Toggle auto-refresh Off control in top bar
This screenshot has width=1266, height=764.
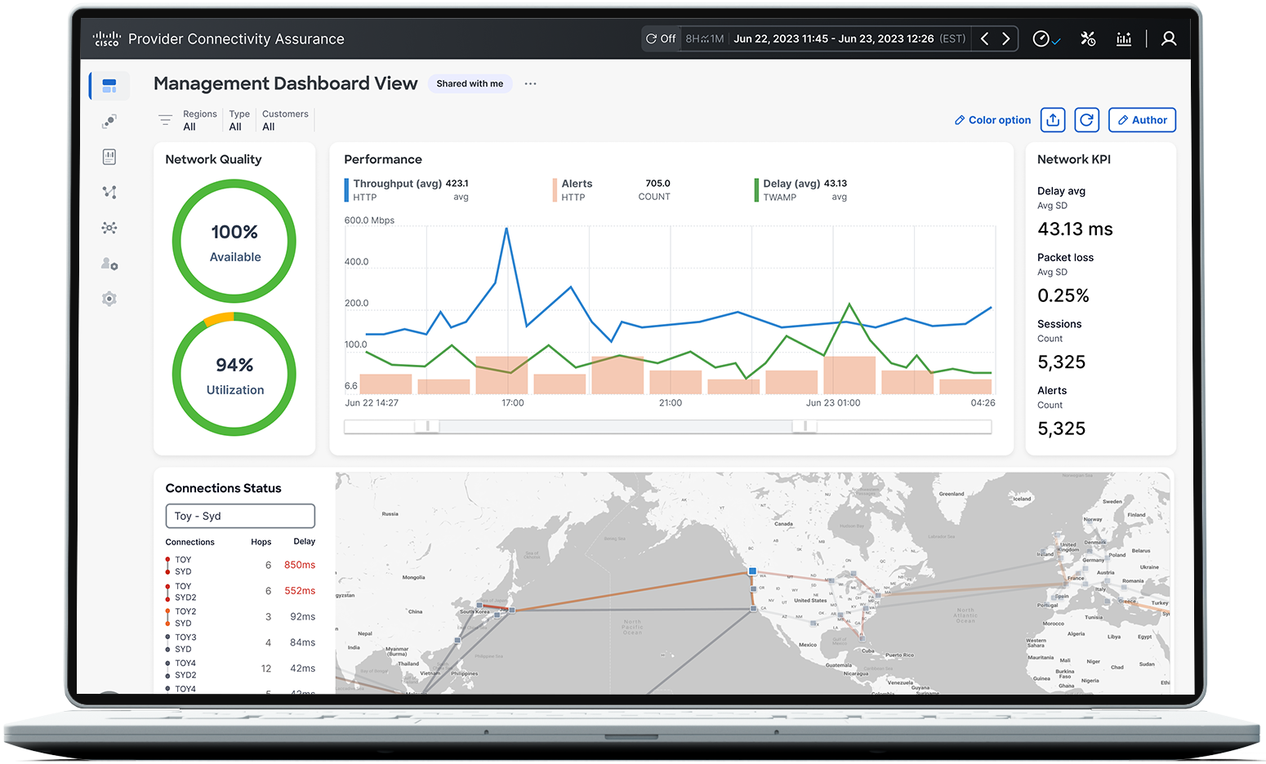tap(660, 38)
